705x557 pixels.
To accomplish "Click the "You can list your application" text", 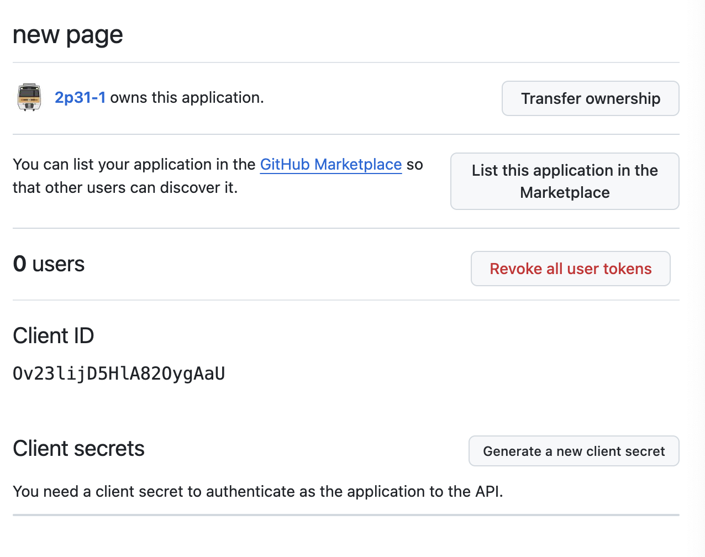I will pos(134,165).
